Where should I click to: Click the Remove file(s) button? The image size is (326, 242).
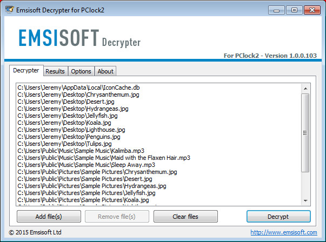(x=117, y=217)
